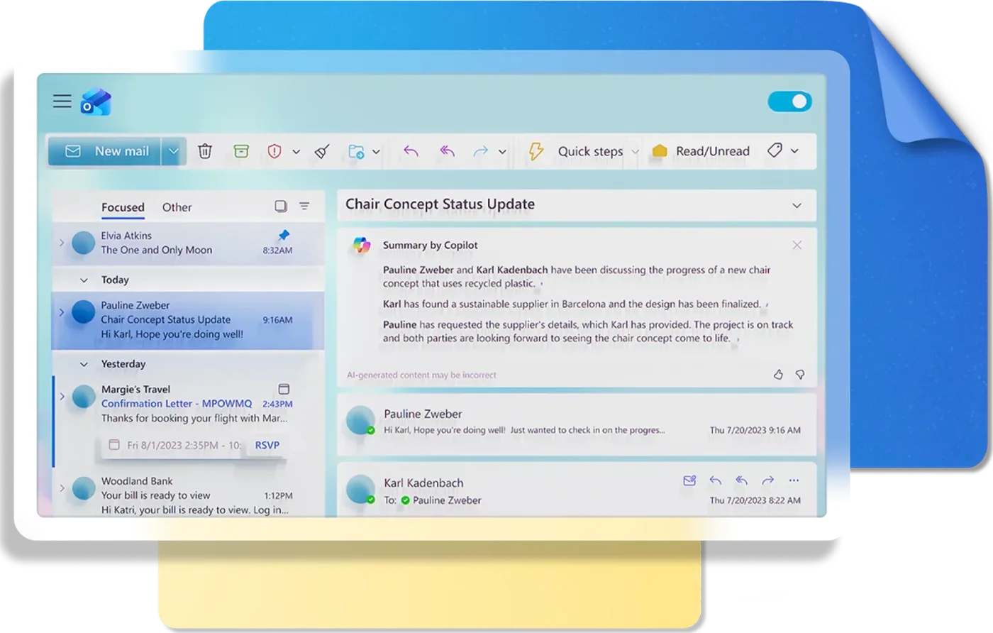
Task: Open more actions on Karl Kadenbach's message
Action: pyautogui.click(x=794, y=480)
